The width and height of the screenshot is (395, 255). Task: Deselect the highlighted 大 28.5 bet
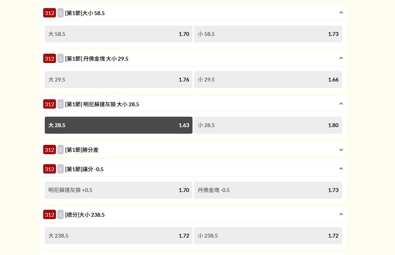(118, 125)
